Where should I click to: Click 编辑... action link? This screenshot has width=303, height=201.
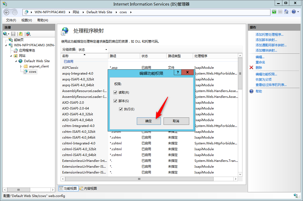click(x=260, y=57)
